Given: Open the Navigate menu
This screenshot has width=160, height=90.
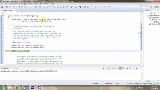Looking at the screenshot, I should 24,4.
